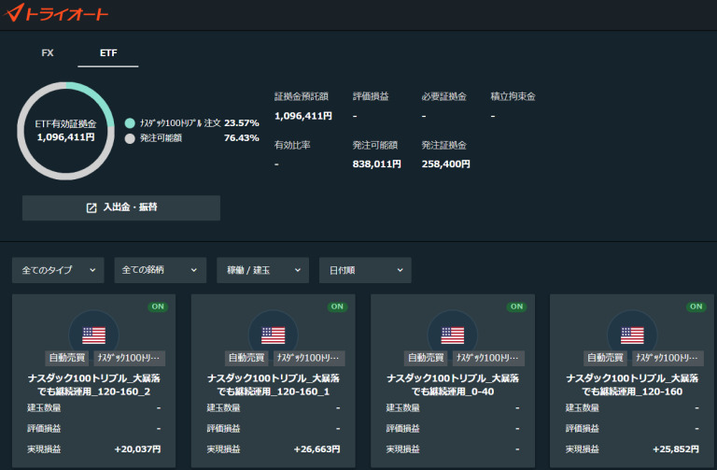Click realized profit +20,037円
The width and height of the screenshot is (717, 470).
[137, 449]
